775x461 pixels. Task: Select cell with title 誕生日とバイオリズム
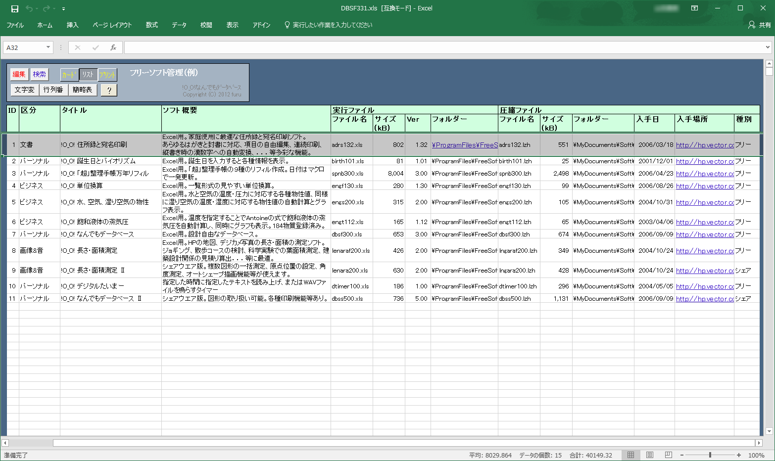(111, 161)
